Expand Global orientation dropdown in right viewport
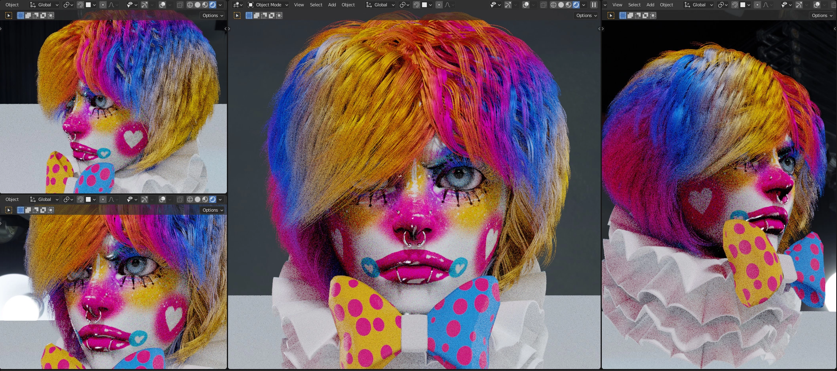 [x=699, y=5]
